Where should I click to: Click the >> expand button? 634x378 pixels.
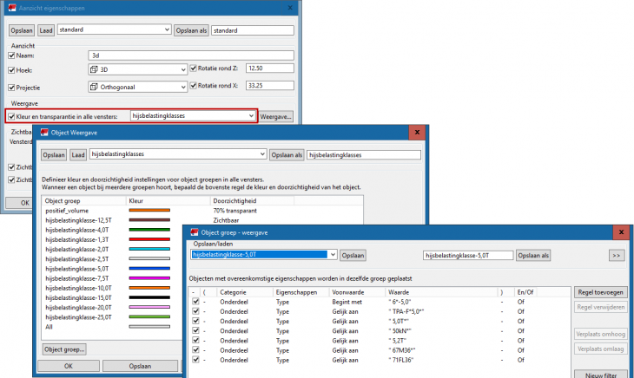[x=616, y=256]
